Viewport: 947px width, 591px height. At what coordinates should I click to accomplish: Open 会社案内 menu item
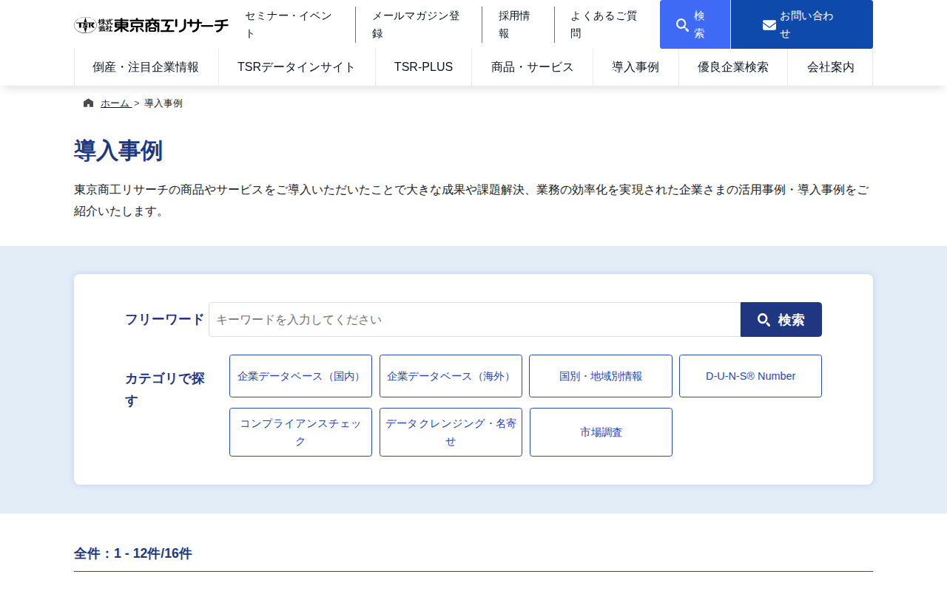830,67
